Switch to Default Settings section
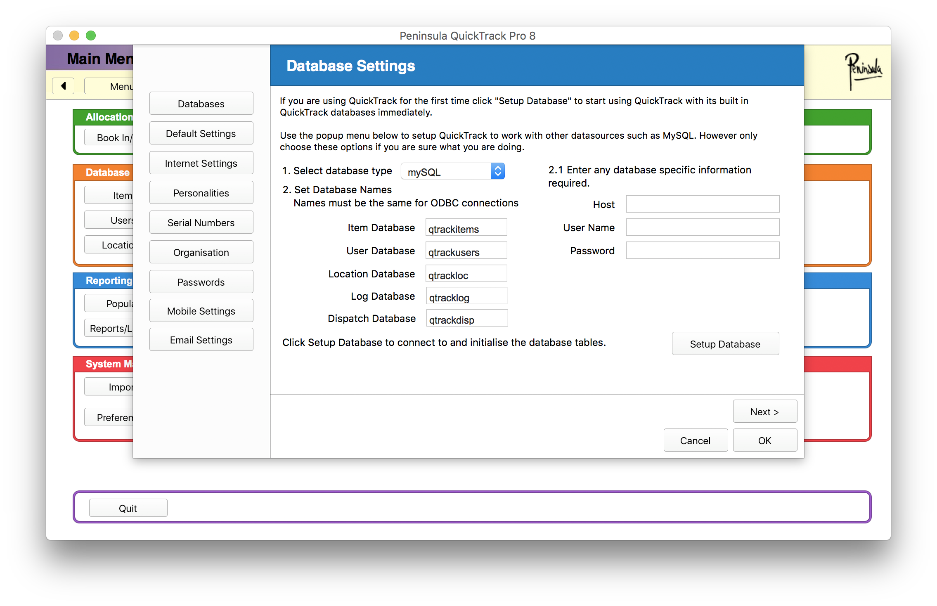The height and width of the screenshot is (606, 937). (201, 133)
